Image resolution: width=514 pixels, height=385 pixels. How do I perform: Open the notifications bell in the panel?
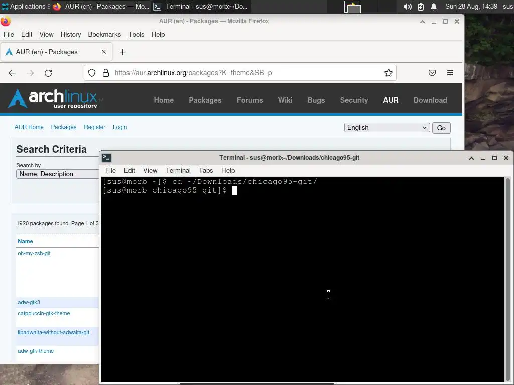pos(433,7)
